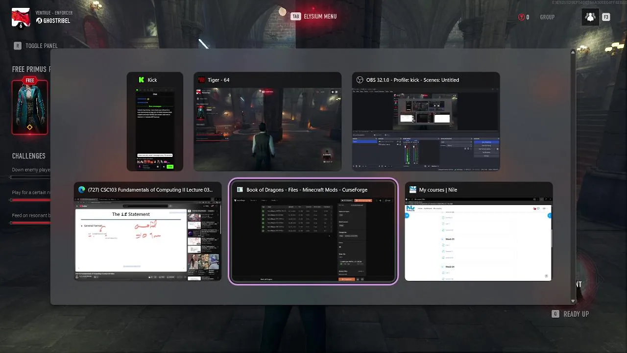Switch to the My courses | Nile window
The height and width of the screenshot is (353, 627).
click(x=479, y=232)
